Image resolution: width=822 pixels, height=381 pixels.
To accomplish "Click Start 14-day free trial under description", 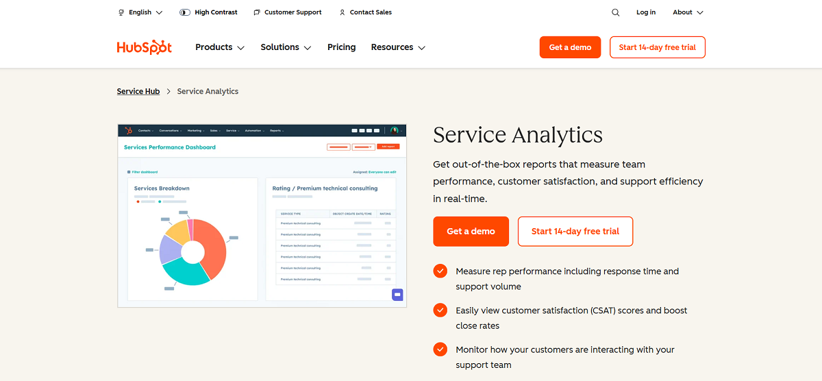I will pyautogui.click(x=575, y=232).
